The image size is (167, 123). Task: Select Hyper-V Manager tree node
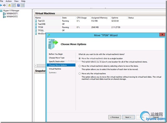(x=11, y=11)
